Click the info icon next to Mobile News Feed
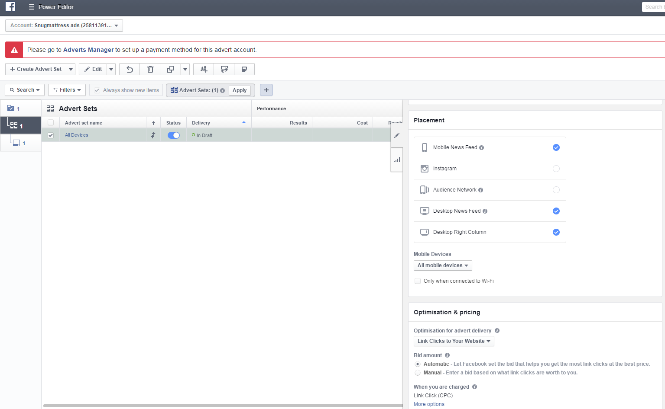665x409 pixels. [482, 148]
